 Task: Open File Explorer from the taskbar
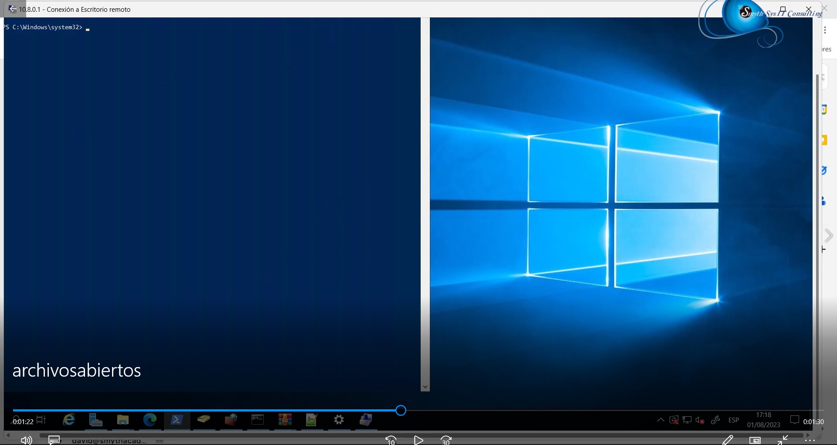123,420
